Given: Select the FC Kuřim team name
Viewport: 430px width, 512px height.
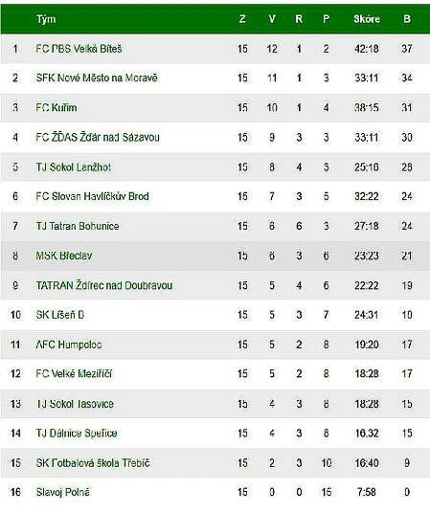Looking at the screenshot, I should 57,107.
